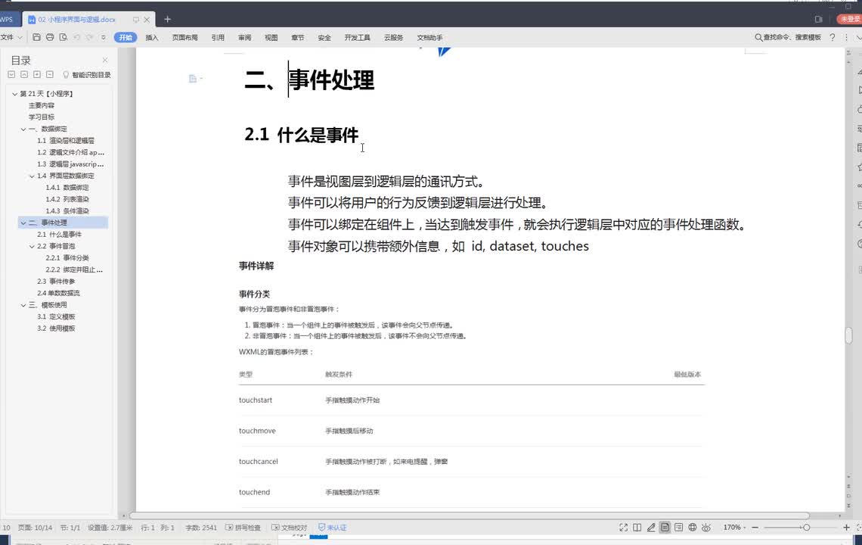Screen dimensions: 862x545
Task: Close the 目录 navigation pane
Action: tap(105, 60)
